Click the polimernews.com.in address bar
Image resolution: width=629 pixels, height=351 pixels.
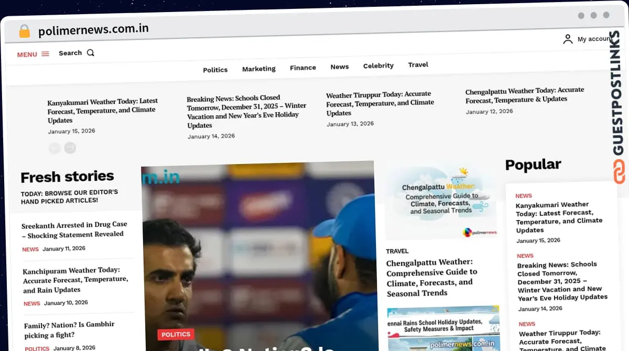tap(93, 29)
